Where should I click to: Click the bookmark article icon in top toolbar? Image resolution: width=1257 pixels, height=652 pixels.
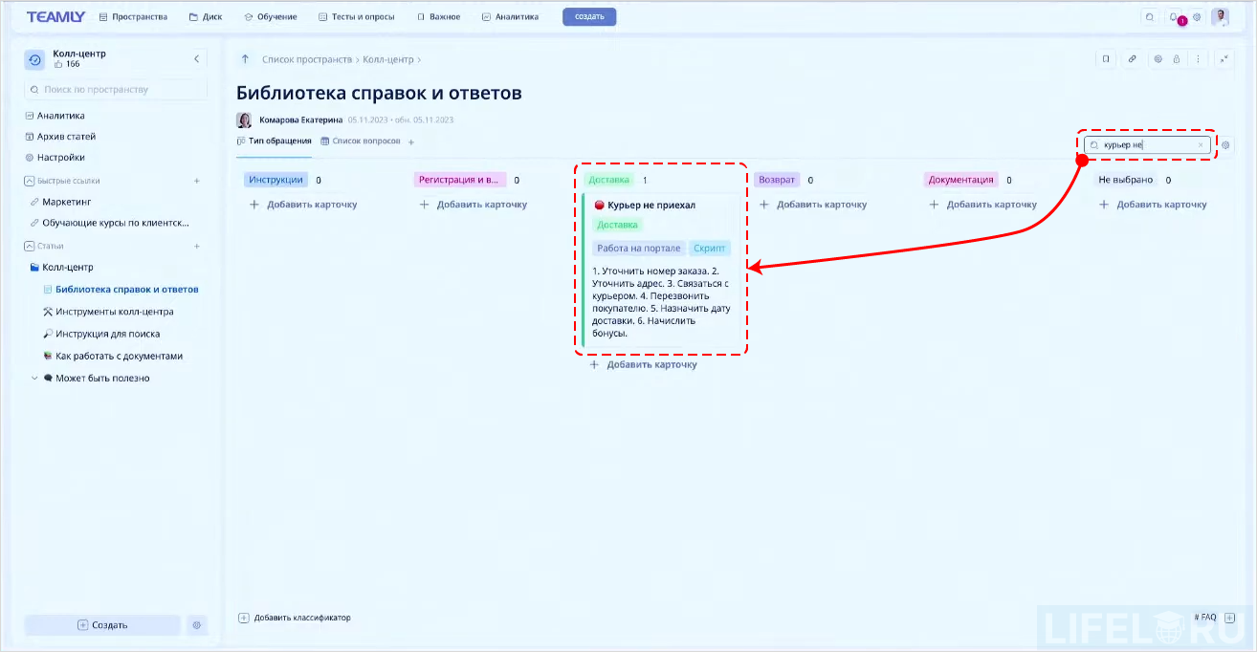pyautogui.click(x=1106, y=59)
